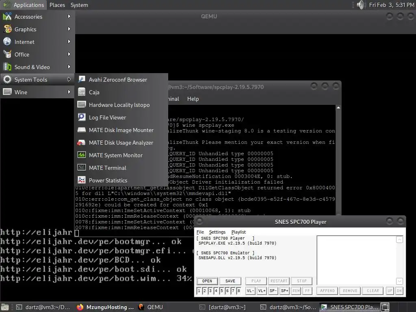Click the SAVE button in SPC700 Player
The width and height of the screenshot is (416, 312).
230,281
